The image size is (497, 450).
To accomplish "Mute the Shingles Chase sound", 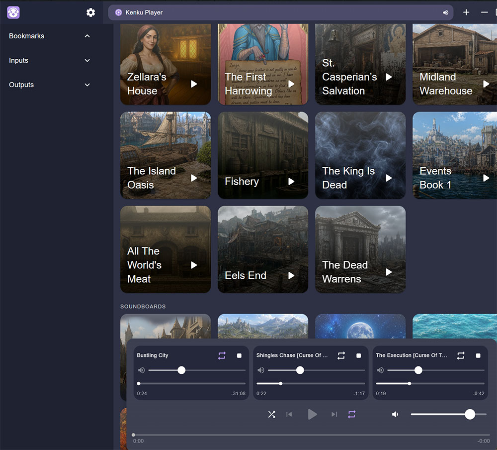I will pyautogui.click(x=261, y=370).
